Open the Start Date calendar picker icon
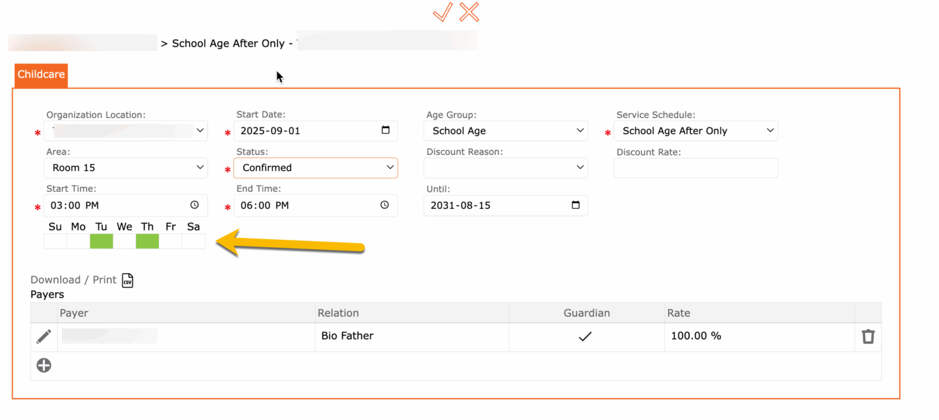 click(386, 131)
